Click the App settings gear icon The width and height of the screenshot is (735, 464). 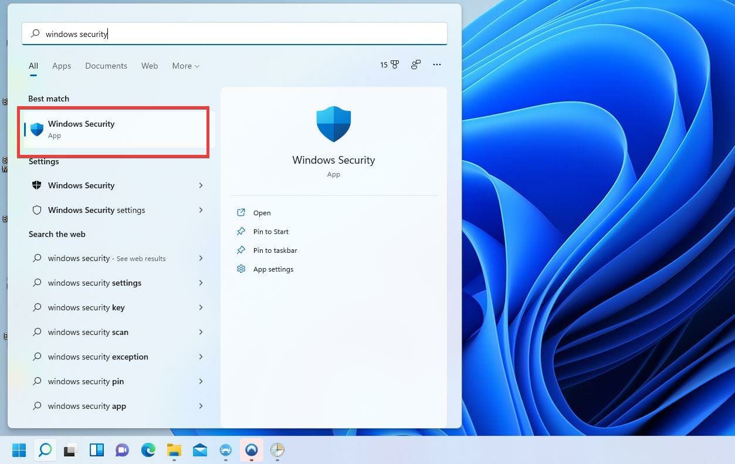pyautogui.click(x=241, y=269)
